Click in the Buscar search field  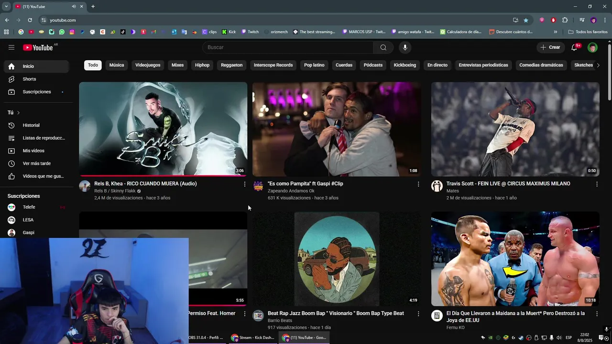point(288,47)
